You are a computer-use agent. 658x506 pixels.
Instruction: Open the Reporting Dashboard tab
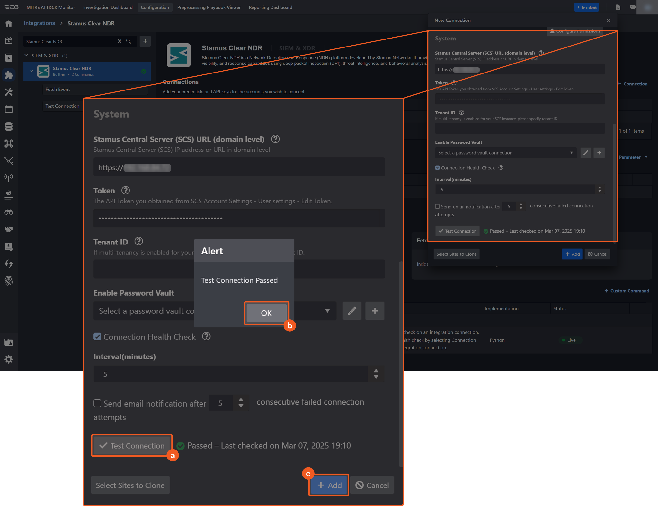point(270,7)
